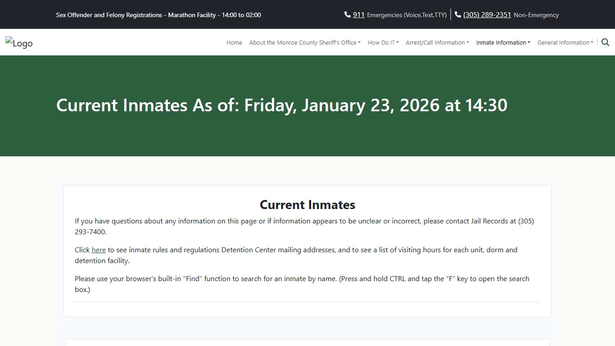This screenshot has height=346, width=615.
Task: Click the (305) 289-2351 non-emergency link
Action: coord(487,15)
